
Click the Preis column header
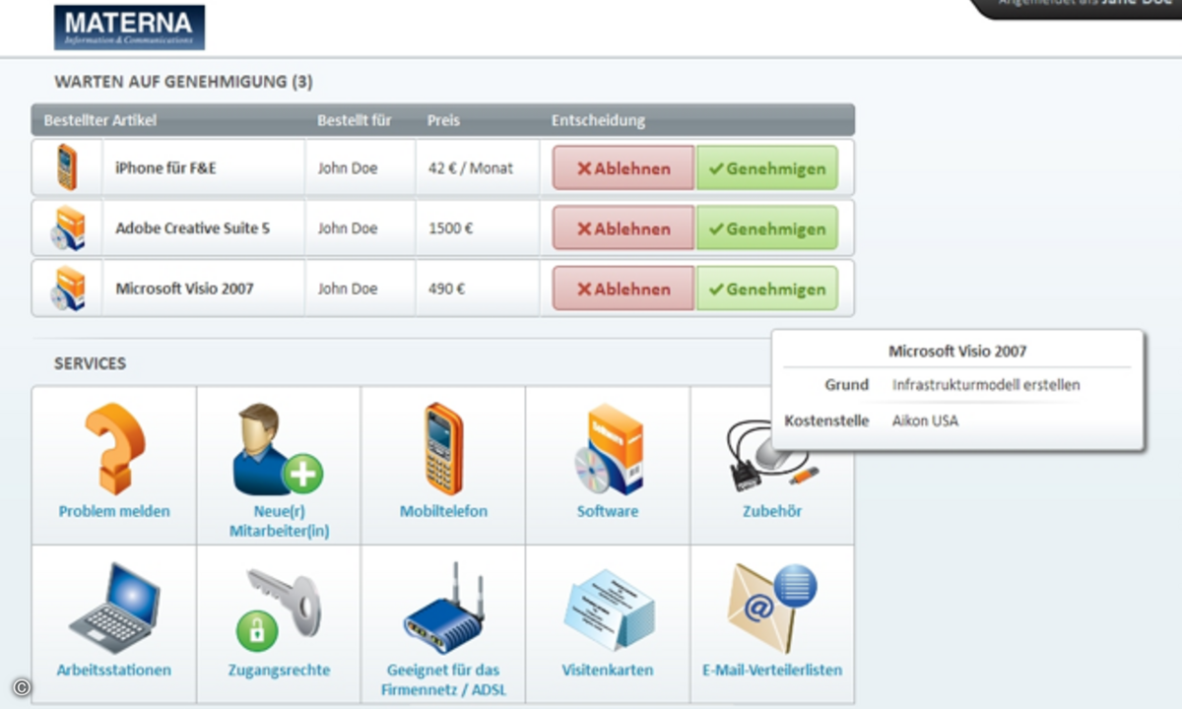pos(444,120)
